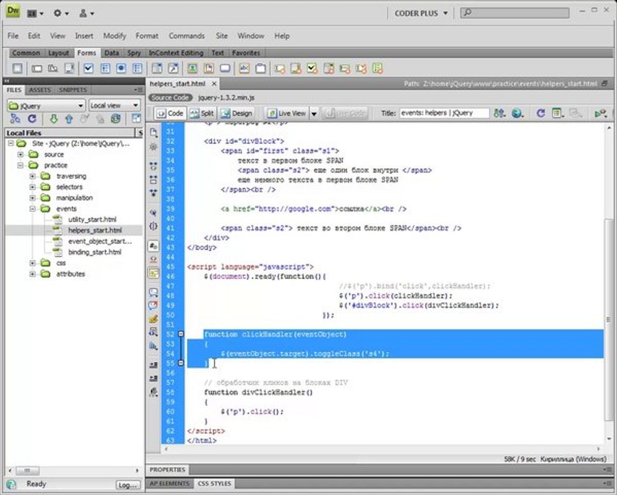Expand the traversing folder
The width and height of the screenshot is (617, 495).
click(33, 176)
